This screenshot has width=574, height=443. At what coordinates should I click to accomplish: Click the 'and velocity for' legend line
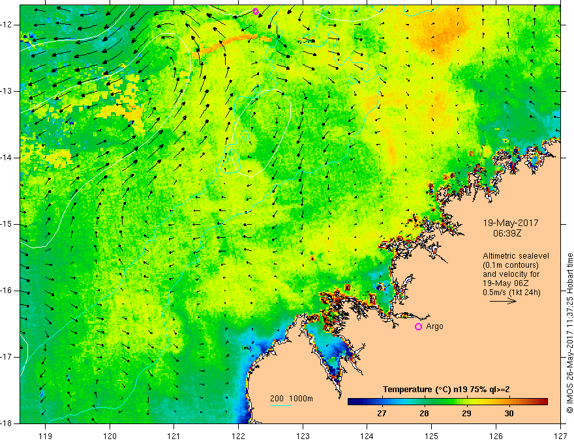point(511,274)
